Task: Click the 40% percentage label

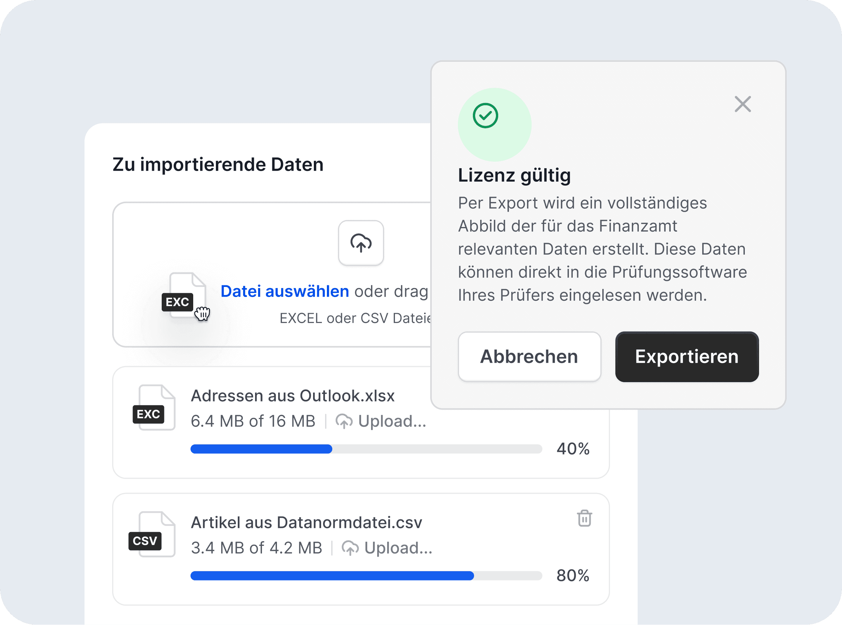Action: pyautogui.click(x=573, y=449)
